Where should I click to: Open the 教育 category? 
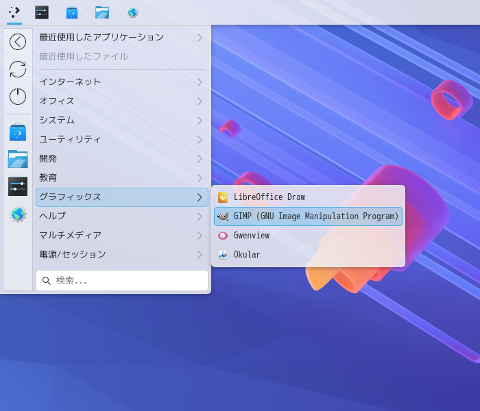122,177
